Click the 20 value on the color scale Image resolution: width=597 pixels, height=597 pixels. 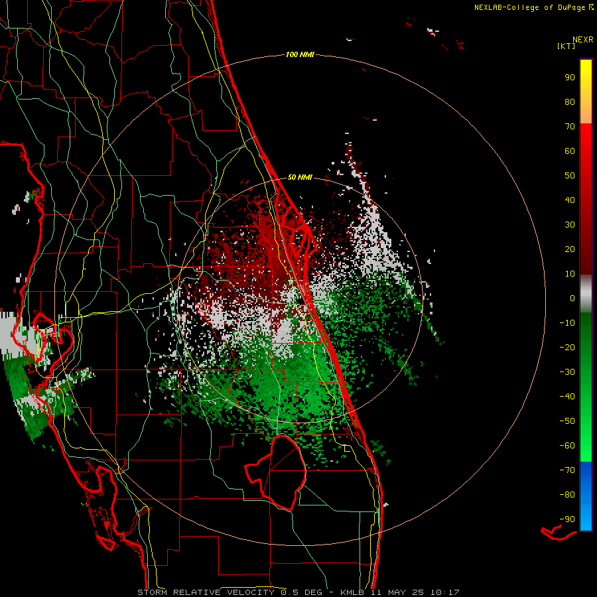click(570, 249)
